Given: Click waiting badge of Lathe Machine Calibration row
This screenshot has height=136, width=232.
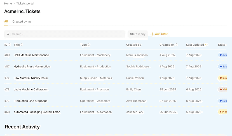Looking at the screenshot, I should click(x=222, y=89).
